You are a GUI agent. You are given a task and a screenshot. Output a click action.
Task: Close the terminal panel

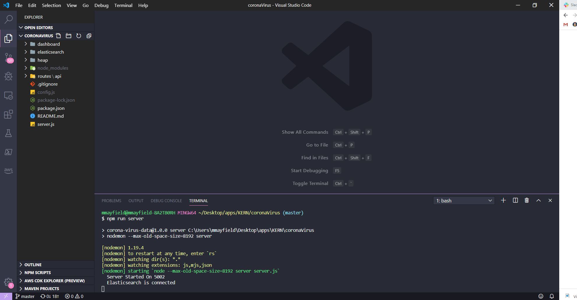[550, 200]
